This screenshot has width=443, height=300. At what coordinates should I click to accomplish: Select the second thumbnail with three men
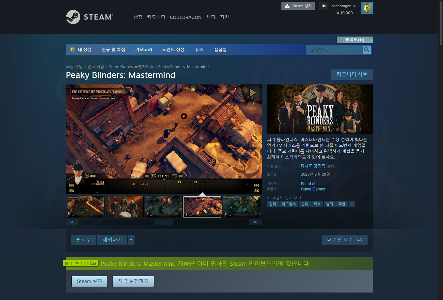tap(124, 207)
